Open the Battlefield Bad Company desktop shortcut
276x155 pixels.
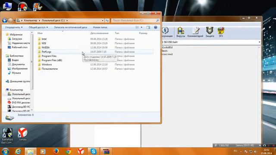pos(7,136)
